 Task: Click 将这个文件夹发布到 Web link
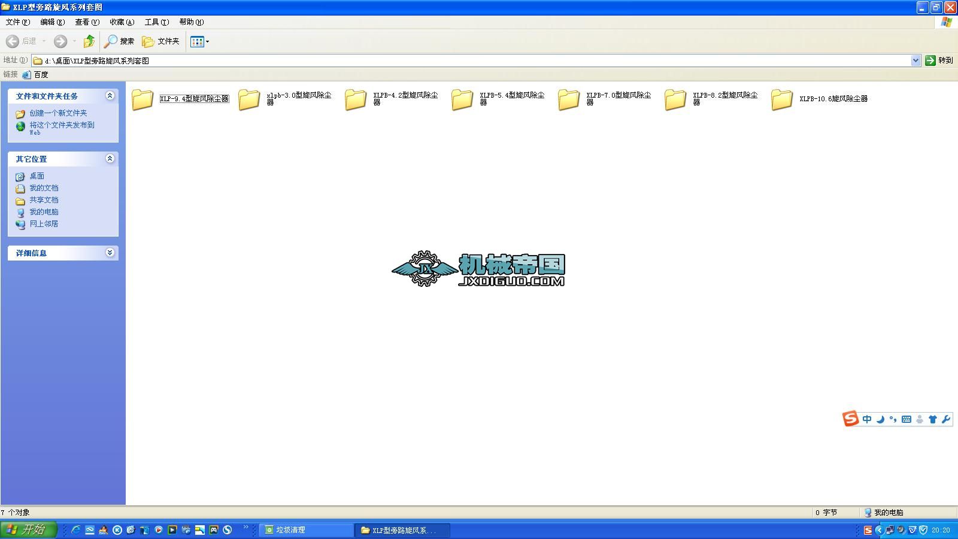coord(62,128)
